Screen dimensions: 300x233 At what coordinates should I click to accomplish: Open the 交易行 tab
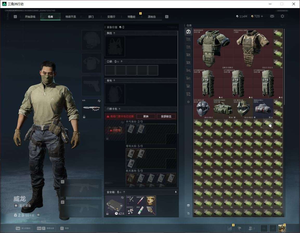click(111, 17)
